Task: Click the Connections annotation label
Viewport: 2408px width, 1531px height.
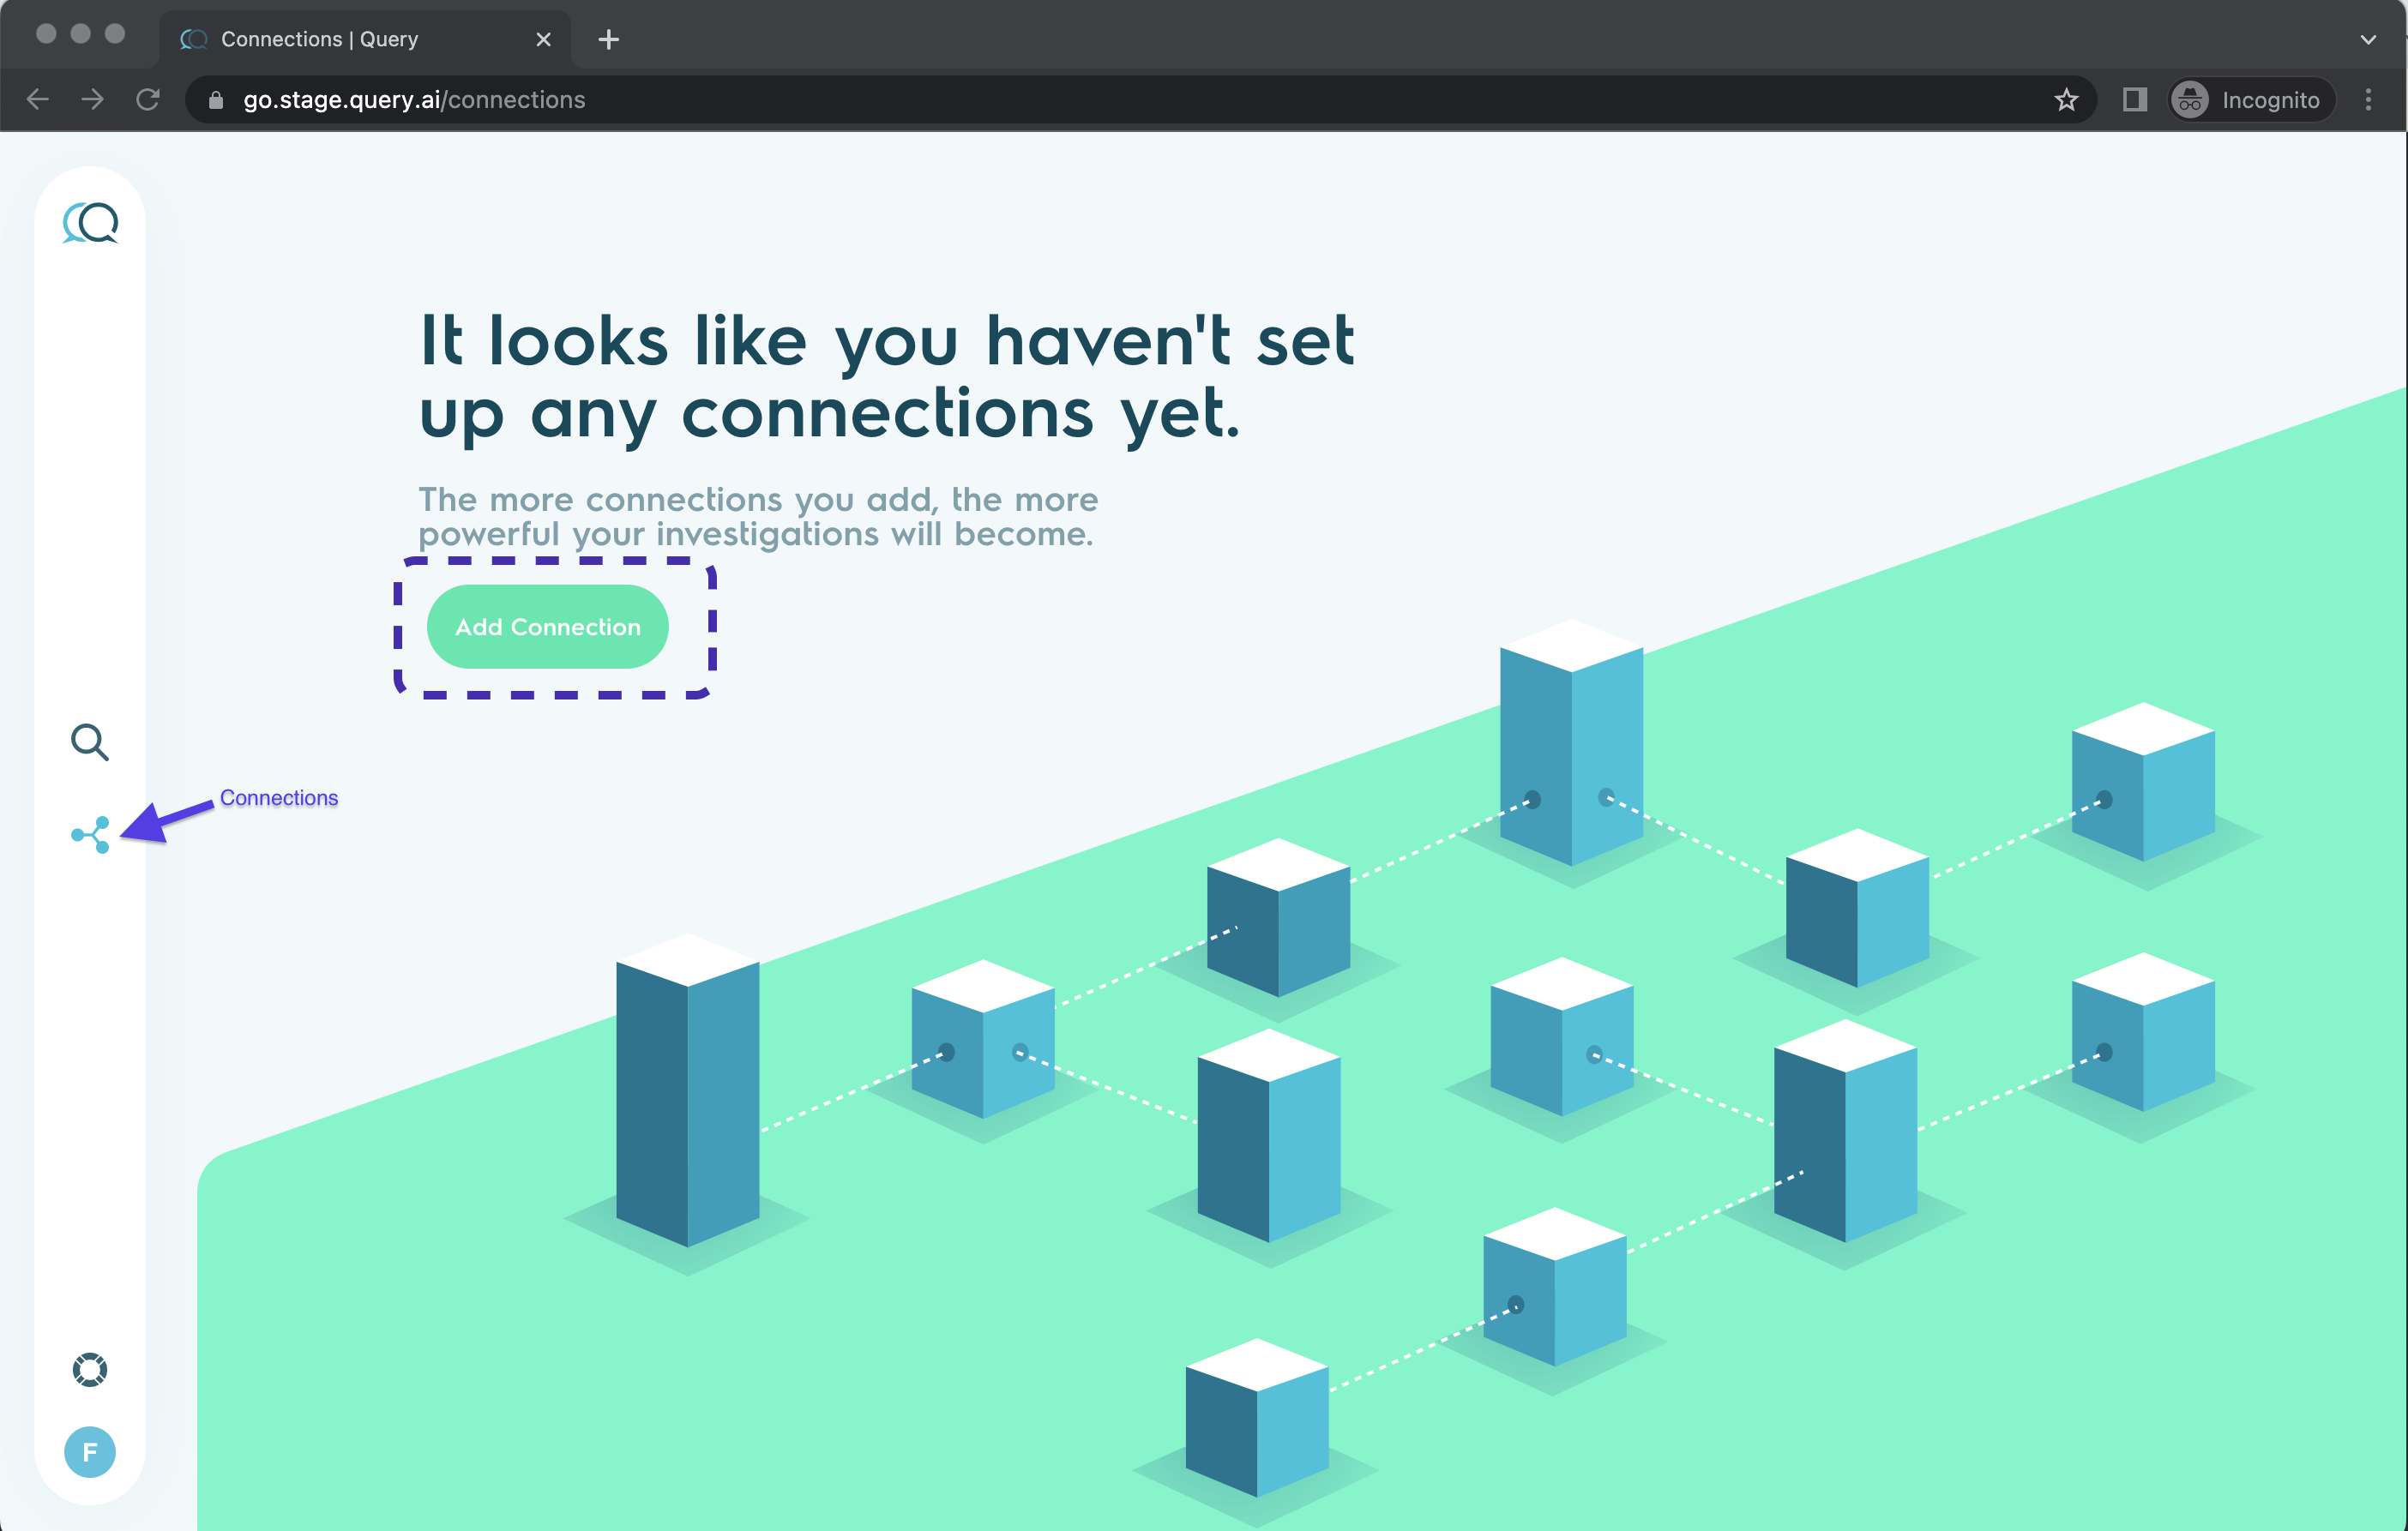Action: pyautogui.click(x=279, y=797)
